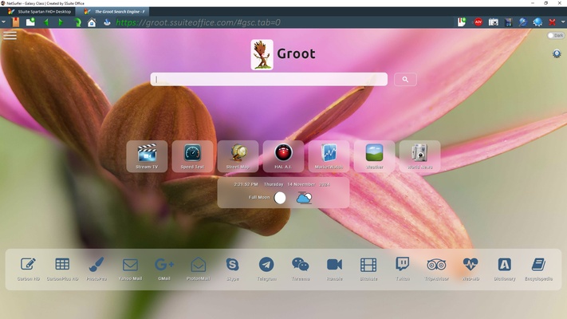Viewport: 567px width, 319px height.
Task: Open the MarketWatch tile
Action: coord(329,156)
